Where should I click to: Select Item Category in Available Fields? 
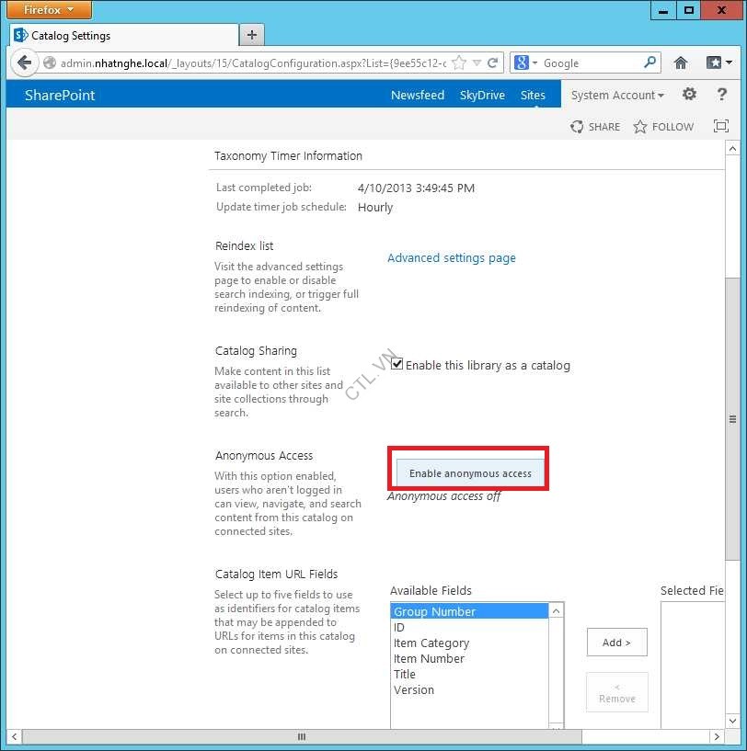pos(431,643)
